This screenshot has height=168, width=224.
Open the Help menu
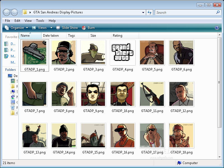(x=52, y=21)
